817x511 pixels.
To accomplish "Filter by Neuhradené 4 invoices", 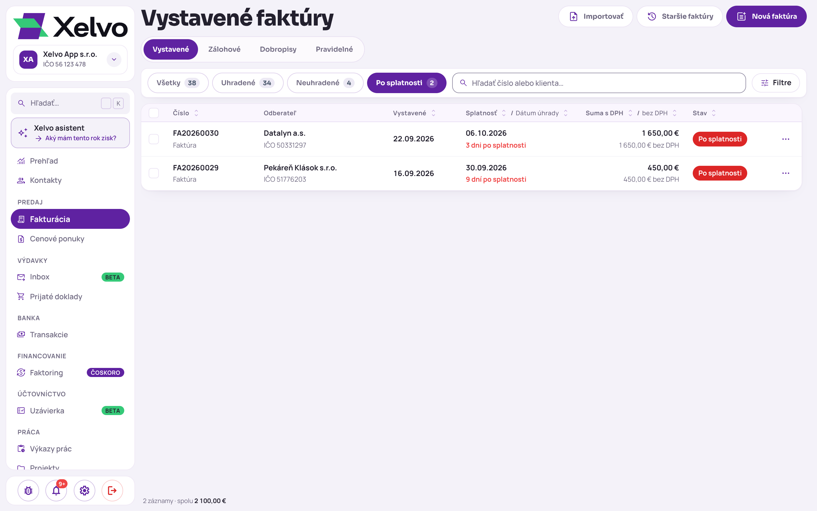I will [325, 83].
